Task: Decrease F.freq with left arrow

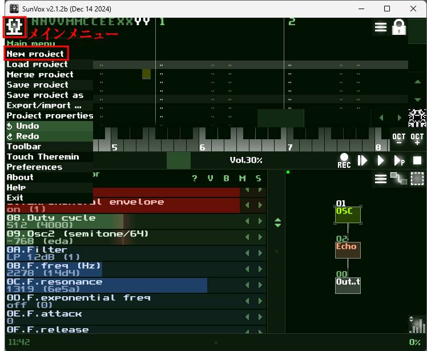Action: point(247,269)
